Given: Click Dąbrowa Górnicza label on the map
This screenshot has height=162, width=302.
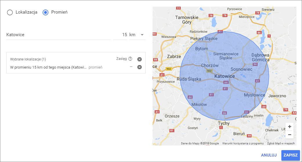Looking at the screenshot, I should tap(261, 57).
